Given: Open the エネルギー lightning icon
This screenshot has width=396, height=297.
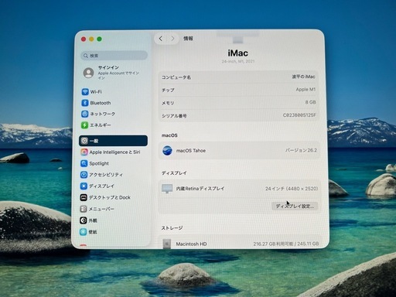Looking at the screenshot, I should click(x=84, y=125).
